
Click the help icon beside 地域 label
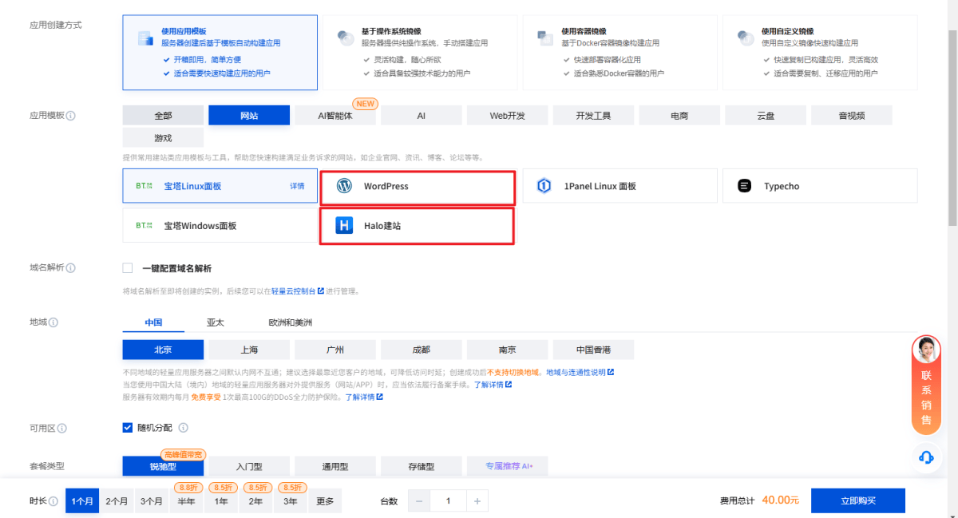coord(53,323)
